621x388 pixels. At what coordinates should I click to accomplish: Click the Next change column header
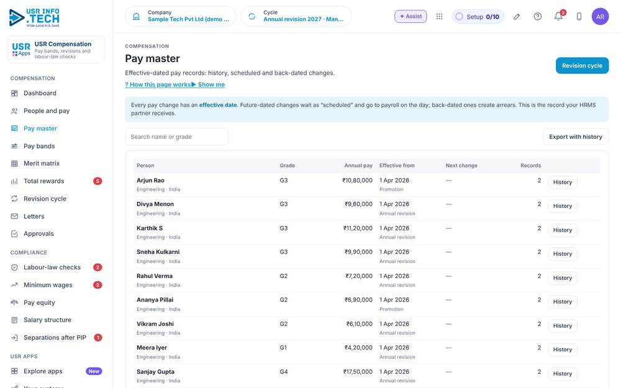point(461,166)
